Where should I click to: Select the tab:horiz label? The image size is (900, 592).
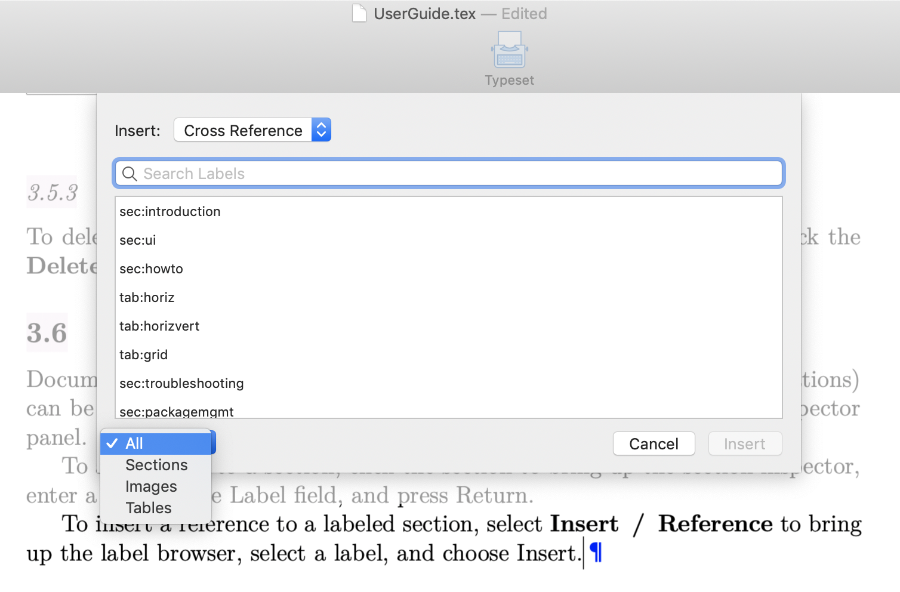[x=448, y=297]
